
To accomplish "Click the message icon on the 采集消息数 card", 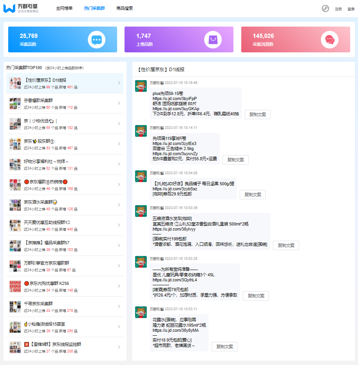I will click(330, 39).
